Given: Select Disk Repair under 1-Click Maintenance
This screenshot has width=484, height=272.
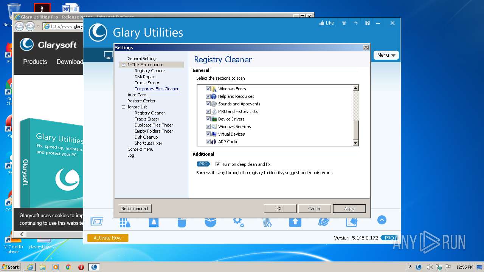Looking at the screenshot, I should click(145, 77).
